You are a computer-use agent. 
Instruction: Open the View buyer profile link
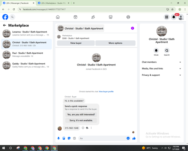106,92
